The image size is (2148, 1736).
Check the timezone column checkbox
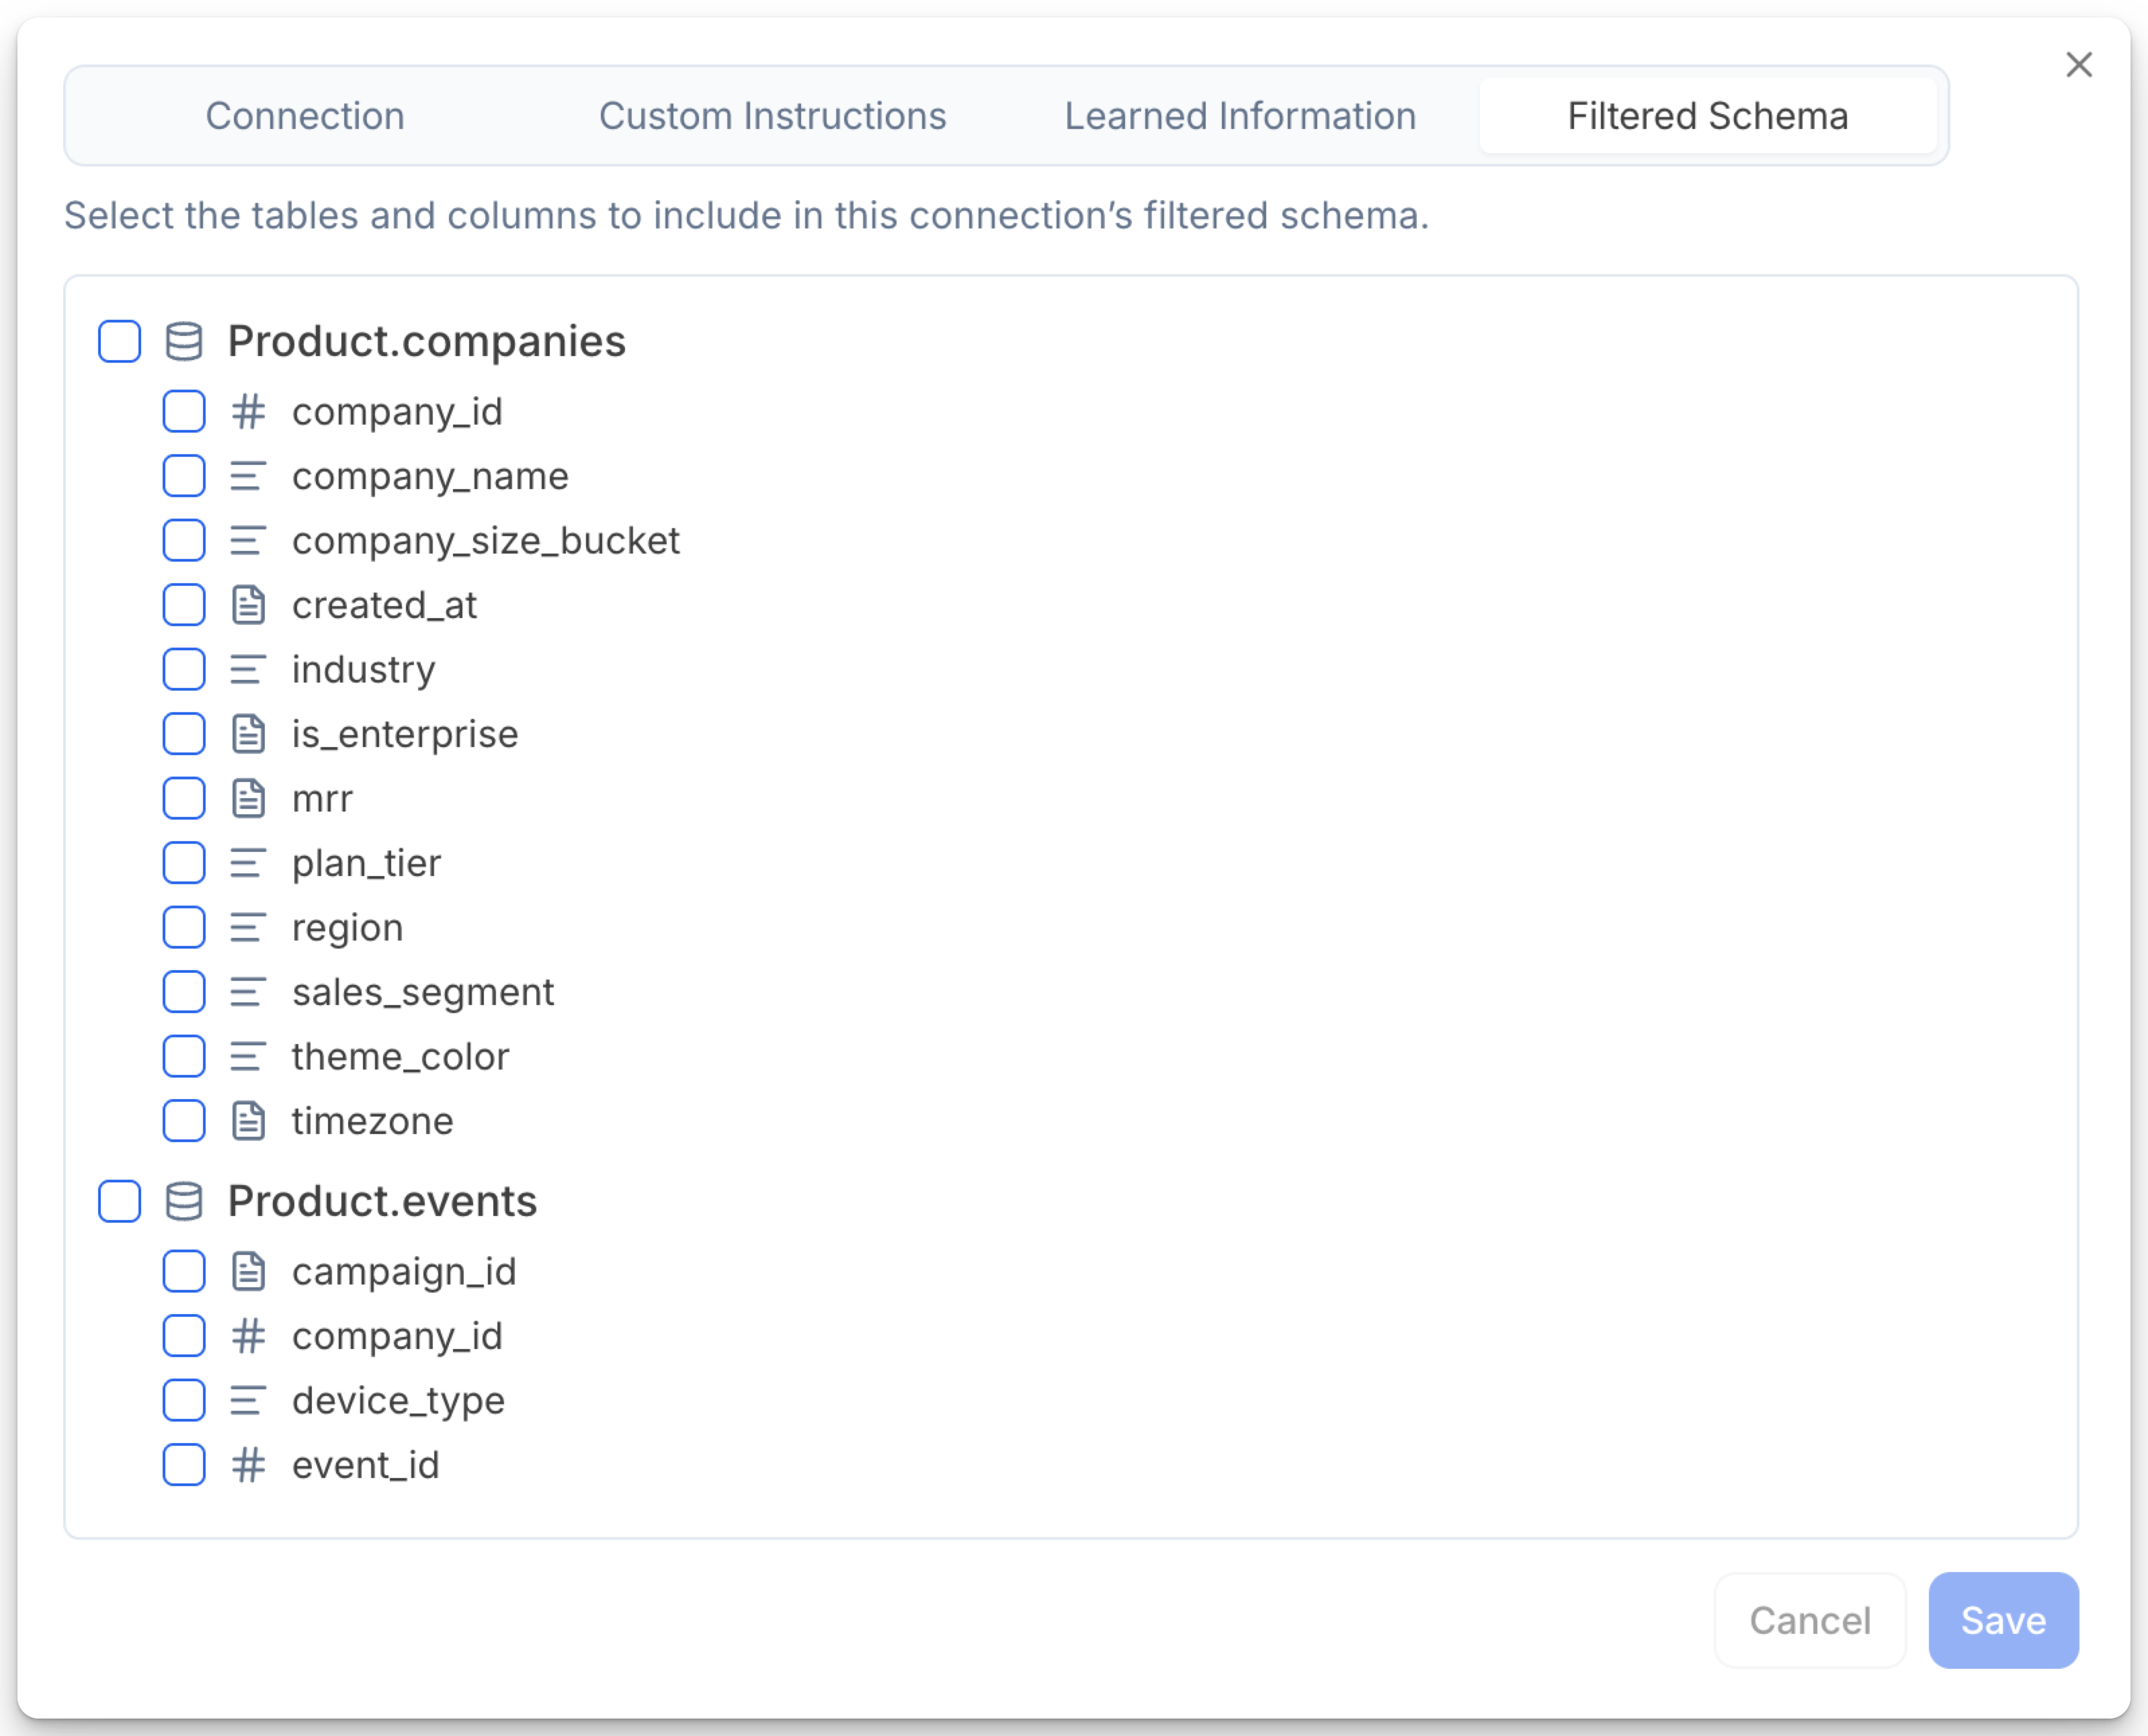point(183,1120)
